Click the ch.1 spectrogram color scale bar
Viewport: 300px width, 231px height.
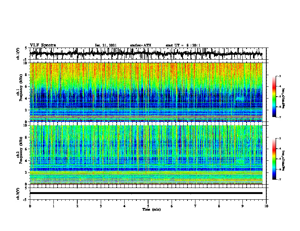pos(274,97)
